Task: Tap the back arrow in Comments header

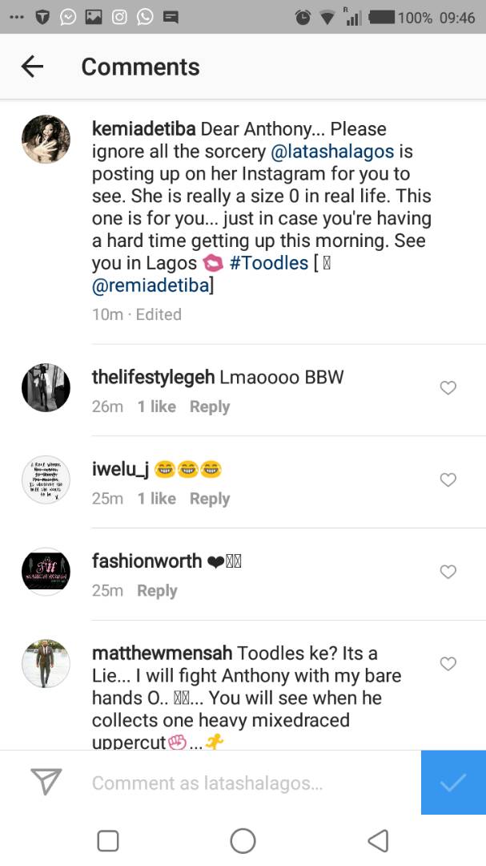Action: (32, 67)
